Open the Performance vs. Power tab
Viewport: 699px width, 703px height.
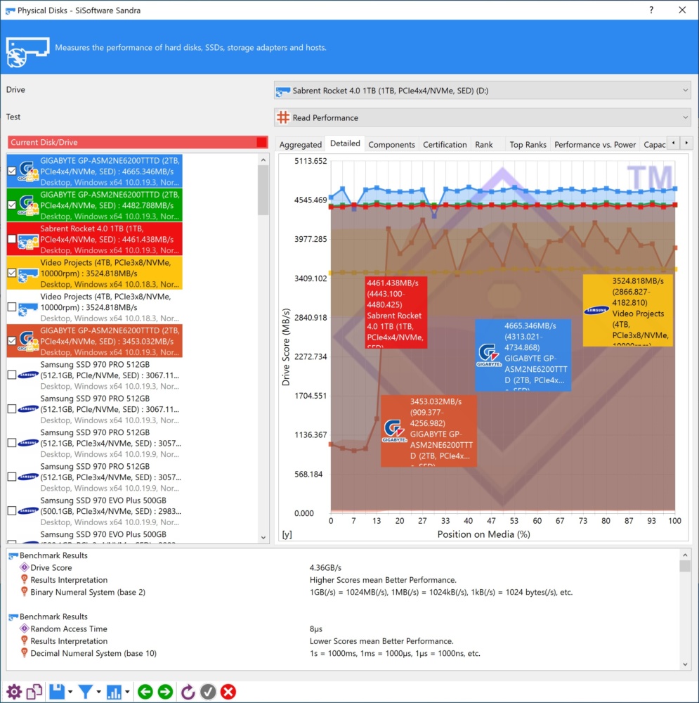[595, 144]
